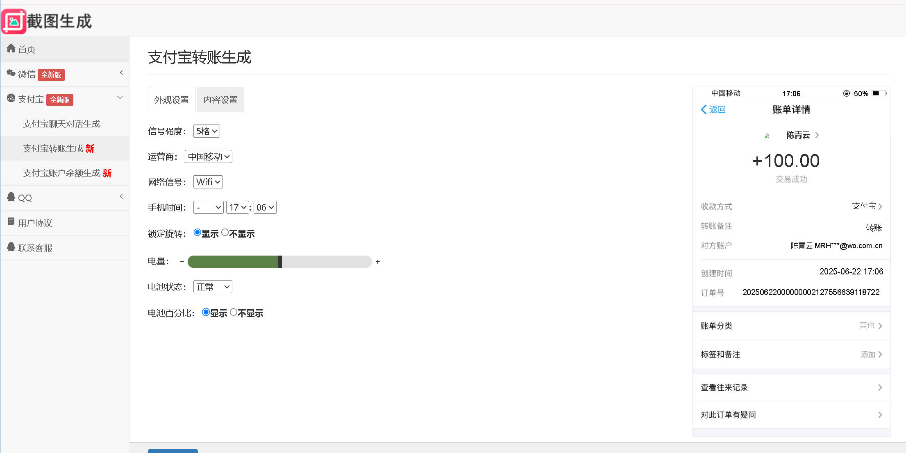Click the WeChat icon in sidebar

[x=11, y=73]
